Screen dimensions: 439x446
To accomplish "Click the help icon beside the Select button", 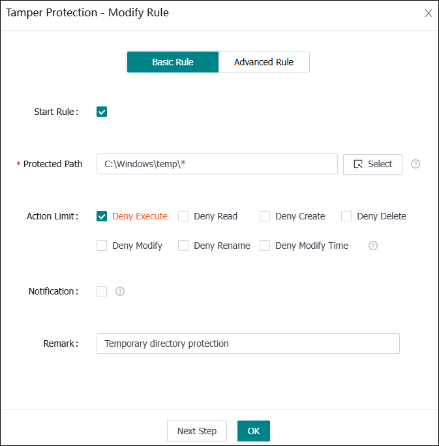I will tap(416, 164).
